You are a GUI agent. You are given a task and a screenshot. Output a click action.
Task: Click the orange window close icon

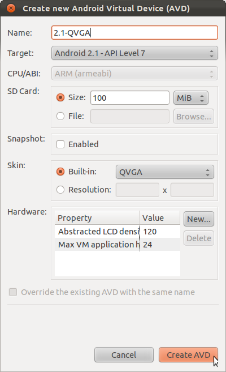11,8
